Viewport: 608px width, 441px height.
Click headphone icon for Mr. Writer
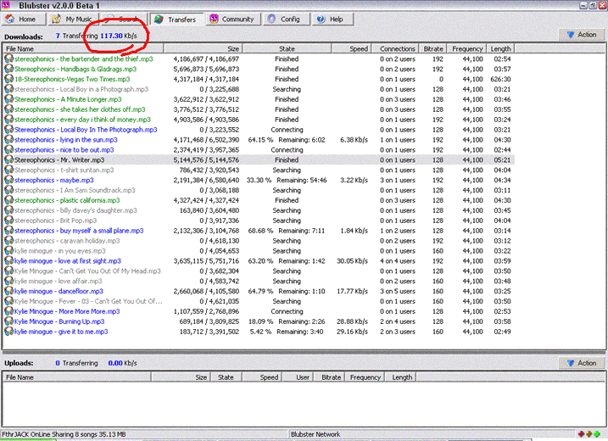click(8, 159)
